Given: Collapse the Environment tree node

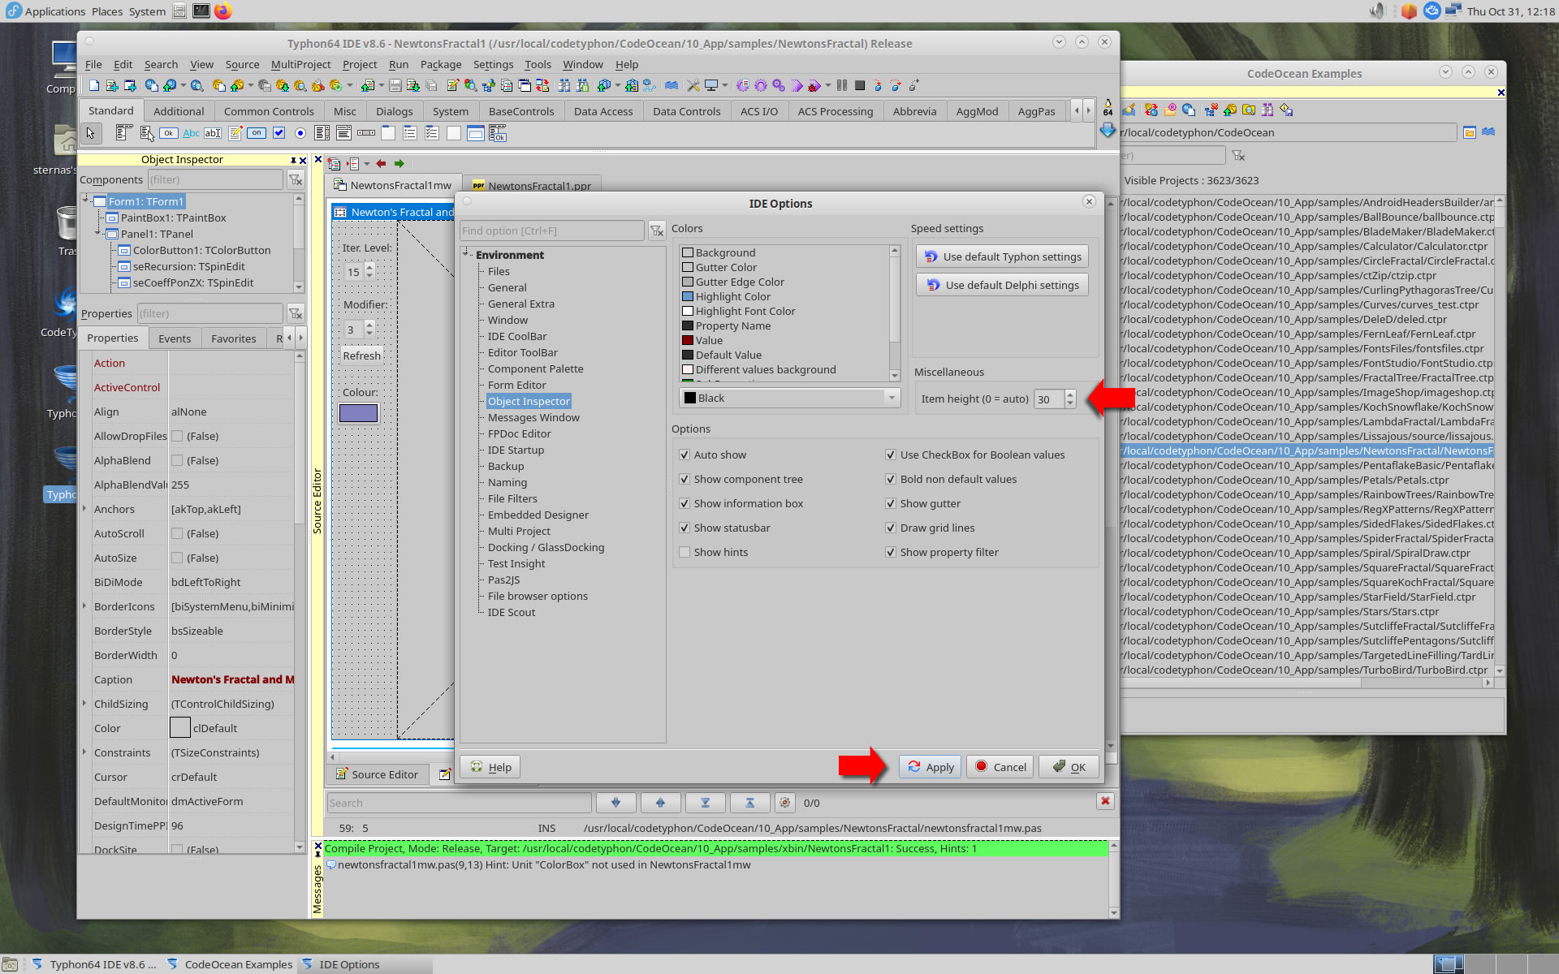Looking at the screenshot, I should pos(467,254).
